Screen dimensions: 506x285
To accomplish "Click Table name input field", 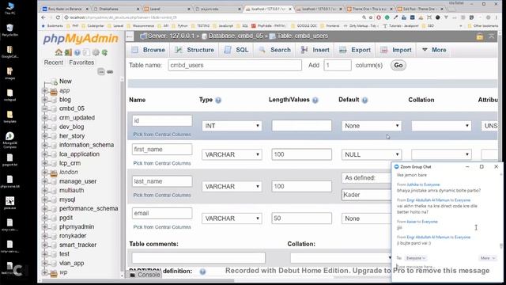I will pyautogui.click(x=235, y=65).
